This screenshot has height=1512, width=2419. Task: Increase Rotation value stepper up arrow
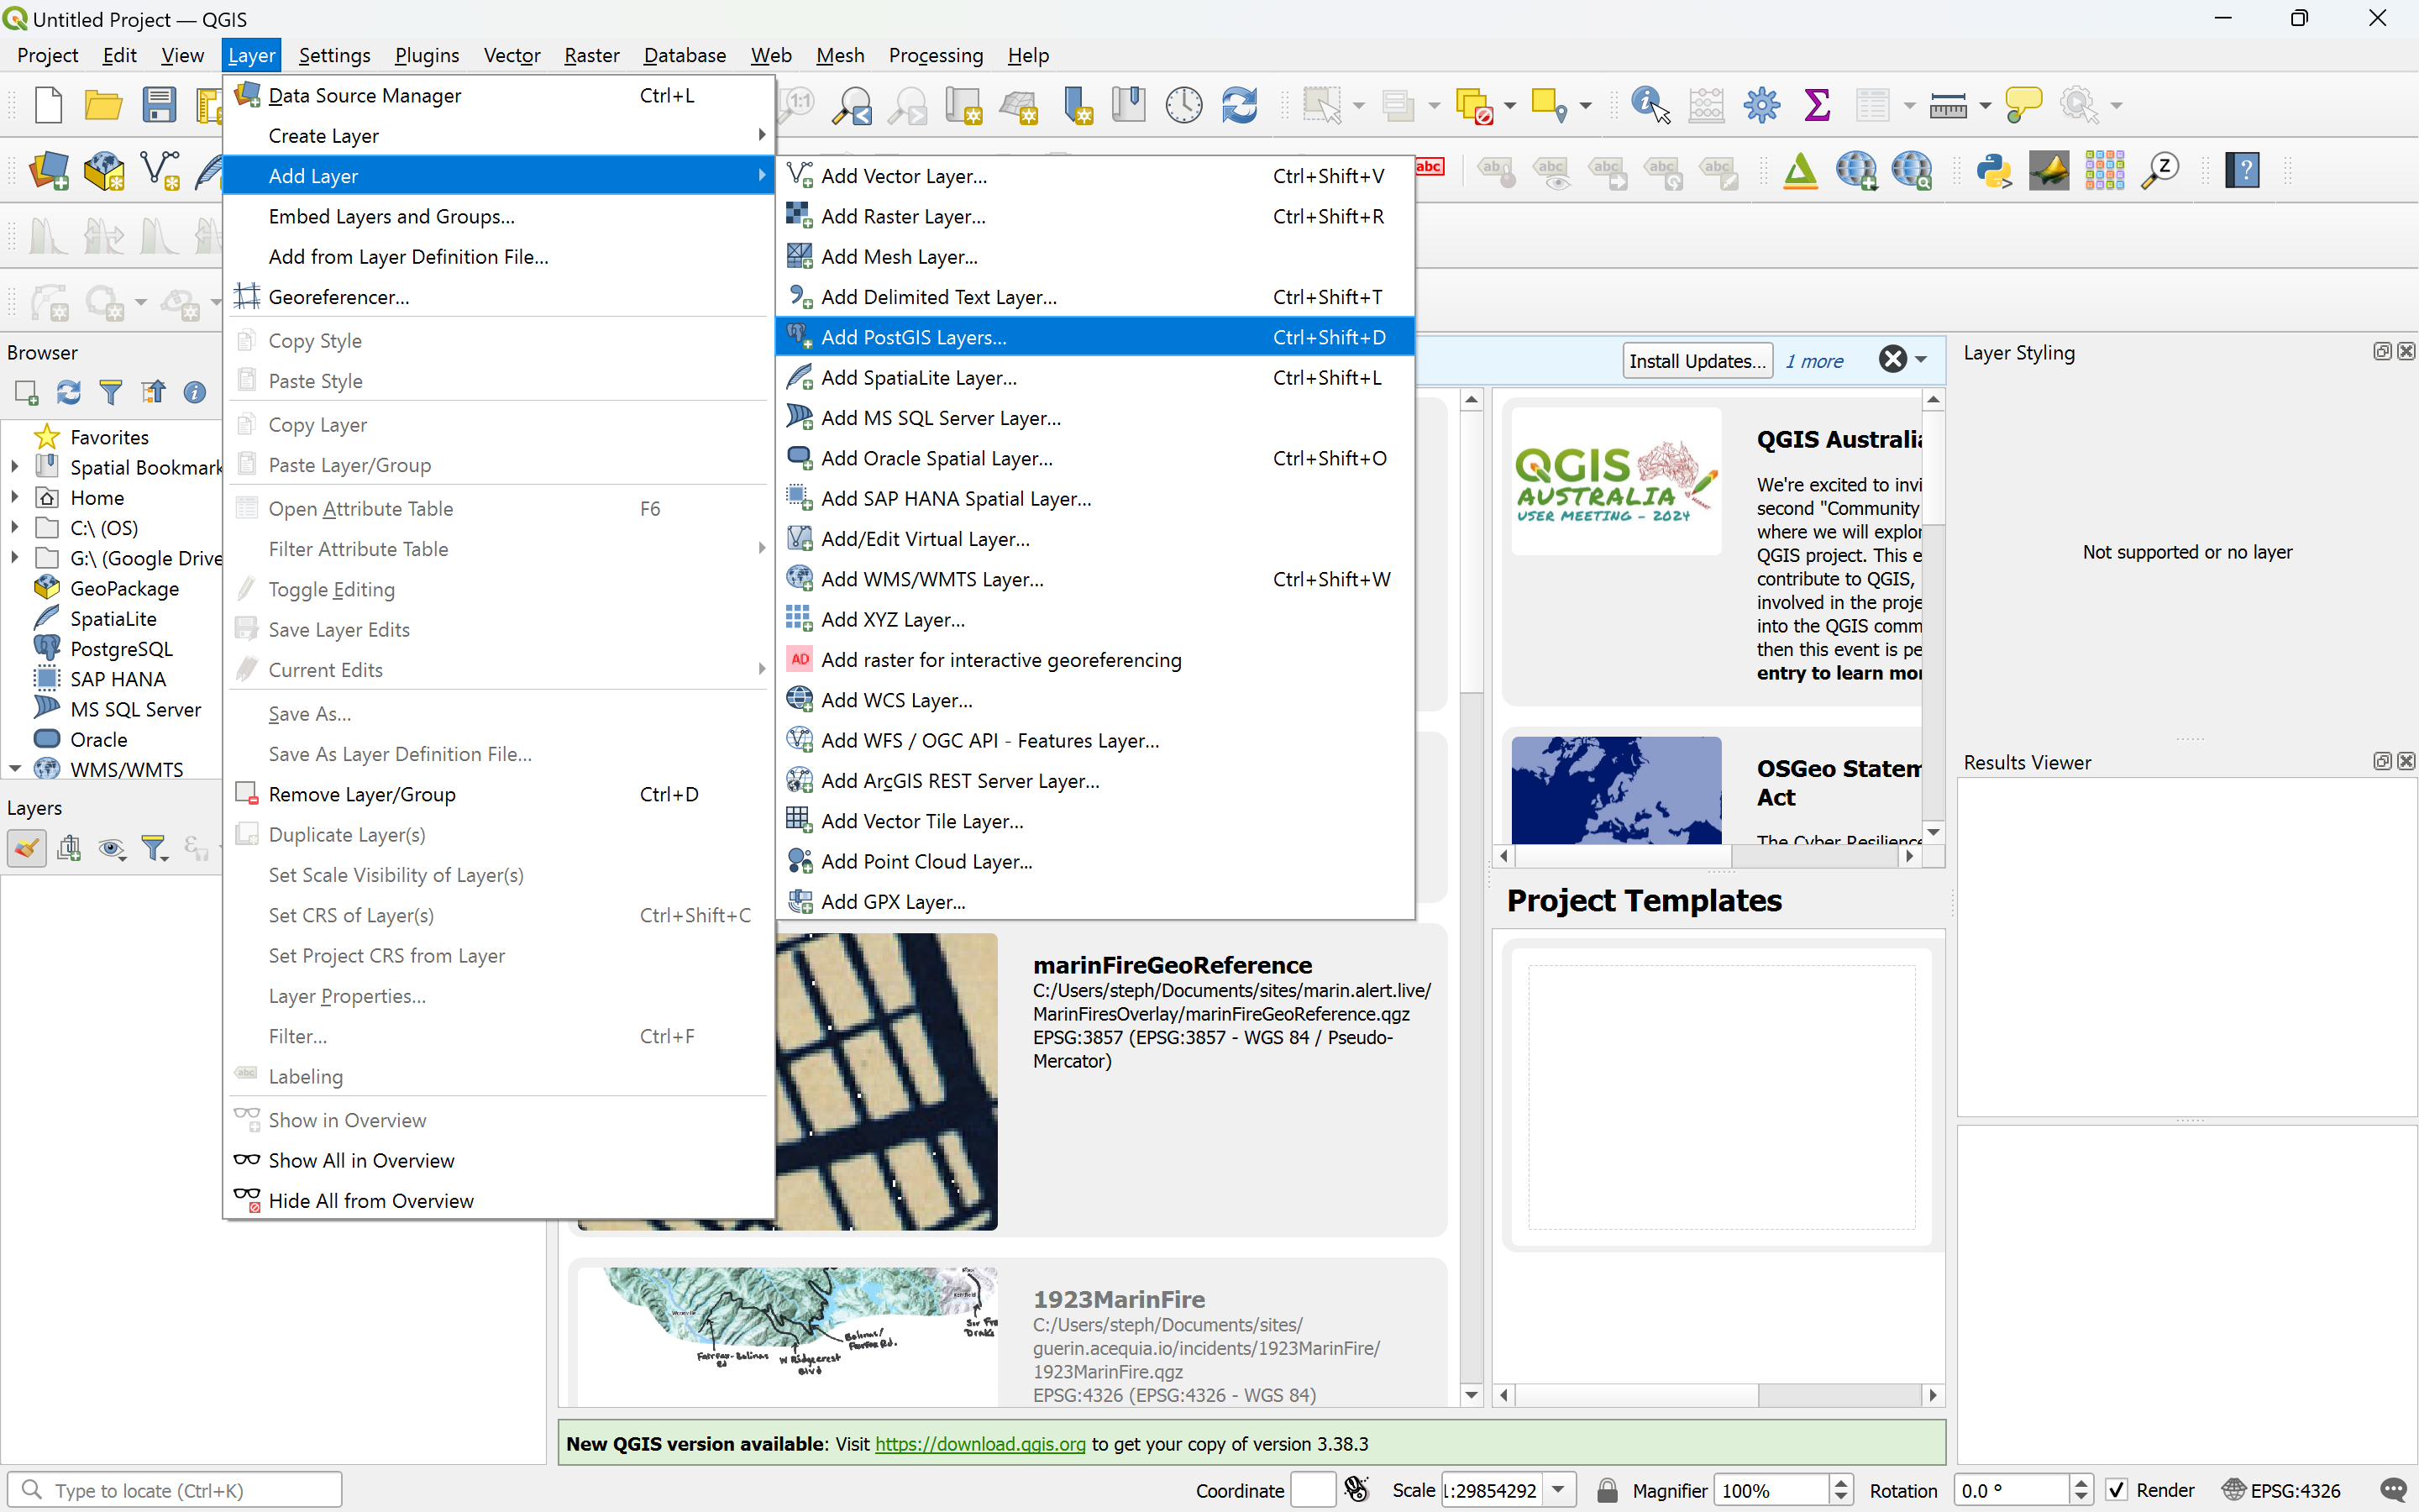tap(2081, 1483)
